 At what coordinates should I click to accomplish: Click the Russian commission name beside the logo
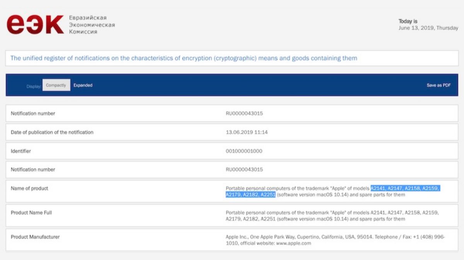pyautogui.click(x=92, y=25)
